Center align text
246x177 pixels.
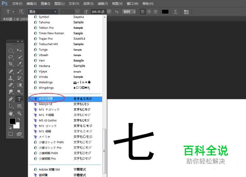pyautogui.click(x=149, y=12)
